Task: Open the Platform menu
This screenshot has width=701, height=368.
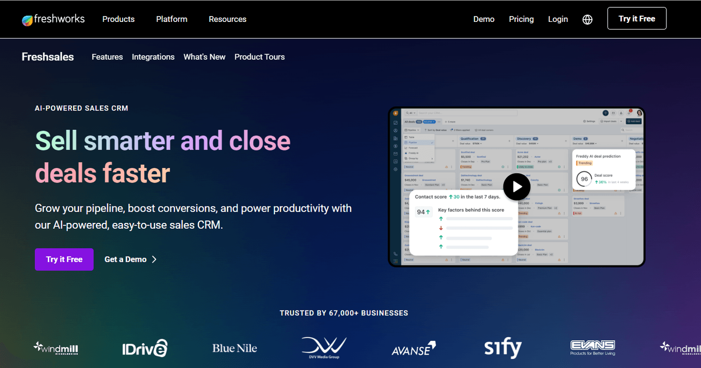Action: [x=172, y=19]
